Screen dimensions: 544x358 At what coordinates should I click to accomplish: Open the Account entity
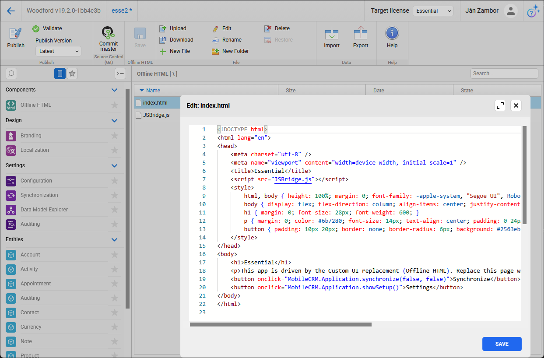(x=30, y=255)
